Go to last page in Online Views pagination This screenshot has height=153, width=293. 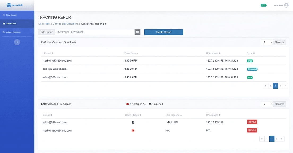(x=285, y=86)
